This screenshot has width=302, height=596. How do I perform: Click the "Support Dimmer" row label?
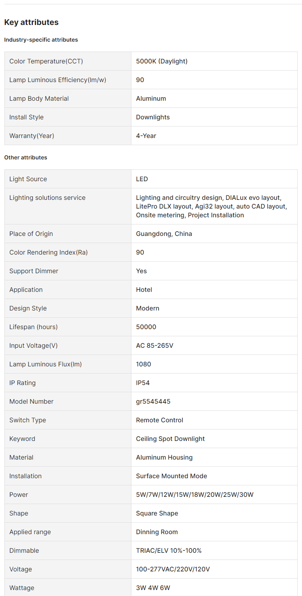(34, 271)
